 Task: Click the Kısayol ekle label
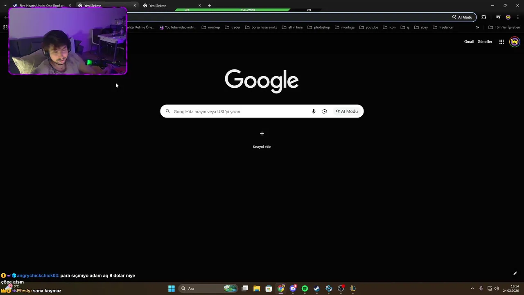tap(262, 147)
